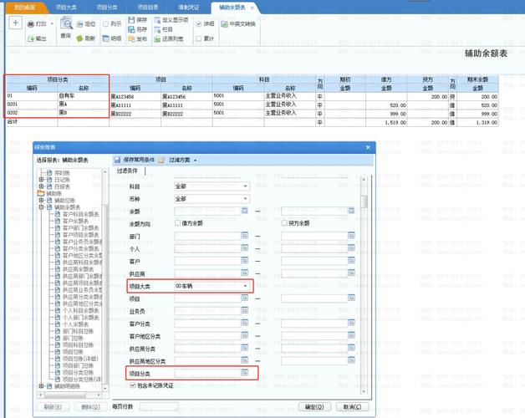The image size is (525, 418).
Task: Click the 刷新 refresh icon
Action: (x=79, y=38)
